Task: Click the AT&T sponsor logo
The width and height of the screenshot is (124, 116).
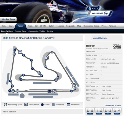Action: point(93,9)
